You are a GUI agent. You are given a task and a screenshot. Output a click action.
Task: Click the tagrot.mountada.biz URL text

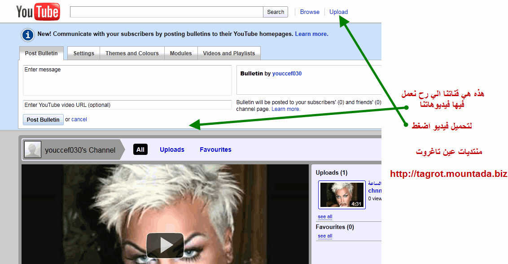point(448,174)
